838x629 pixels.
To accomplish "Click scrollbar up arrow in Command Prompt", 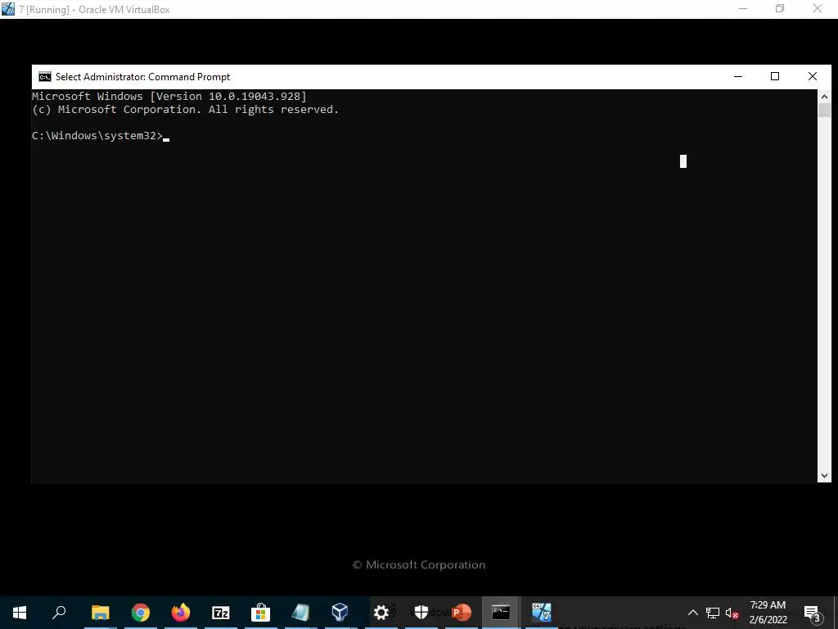I will (824, 97).
